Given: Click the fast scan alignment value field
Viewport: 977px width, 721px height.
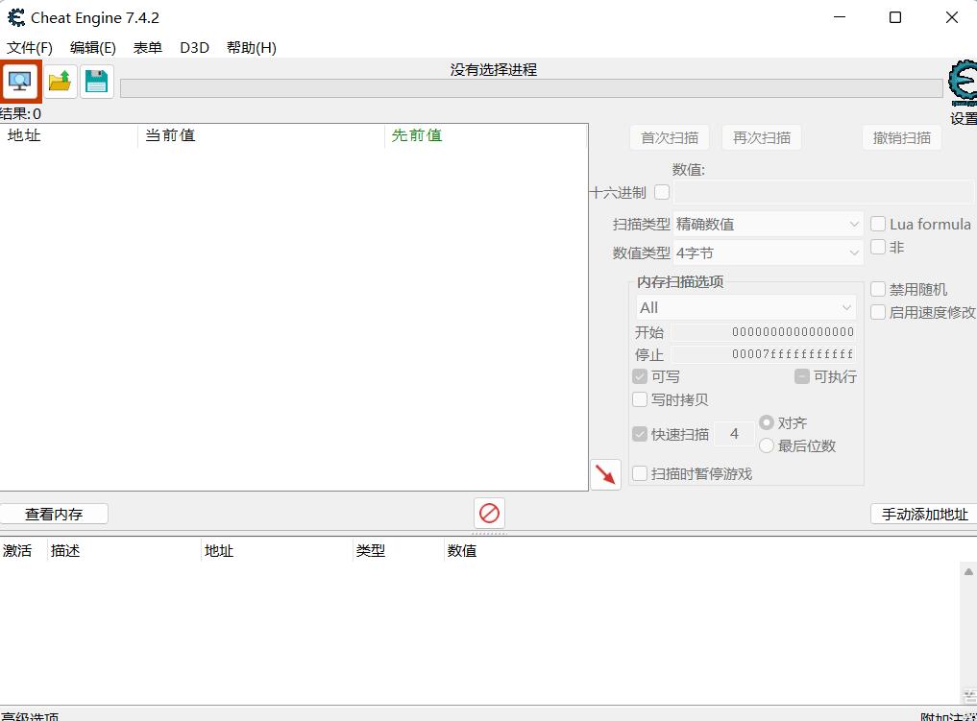Looking at the screenshot, I should click(x=734, y=434).
